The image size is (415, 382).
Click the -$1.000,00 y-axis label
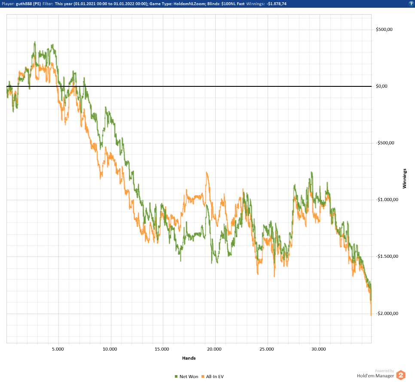click(x=387, y=200)
